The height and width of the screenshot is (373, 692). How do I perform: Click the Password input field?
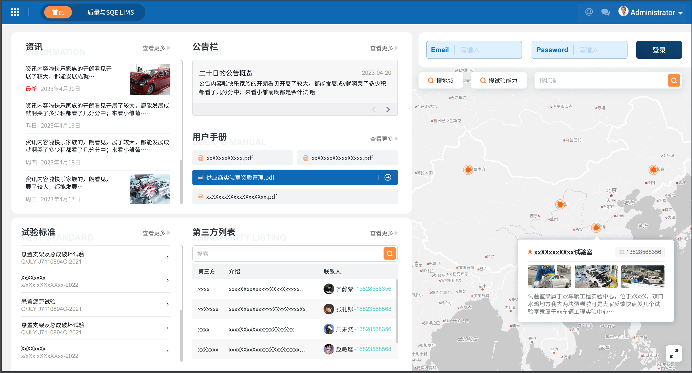[x=579, y=50]
